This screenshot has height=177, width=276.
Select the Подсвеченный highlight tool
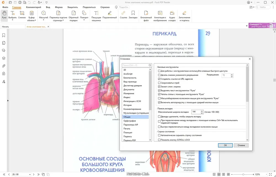(110, 15)
